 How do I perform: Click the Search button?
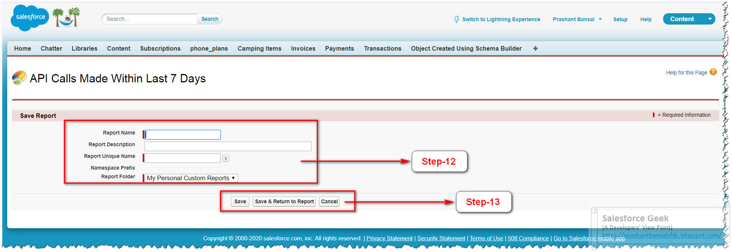tap(210, 19)
